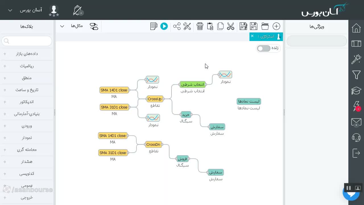
Task: Click the trash delete icon in toolbar
Action: pos(200,26)
